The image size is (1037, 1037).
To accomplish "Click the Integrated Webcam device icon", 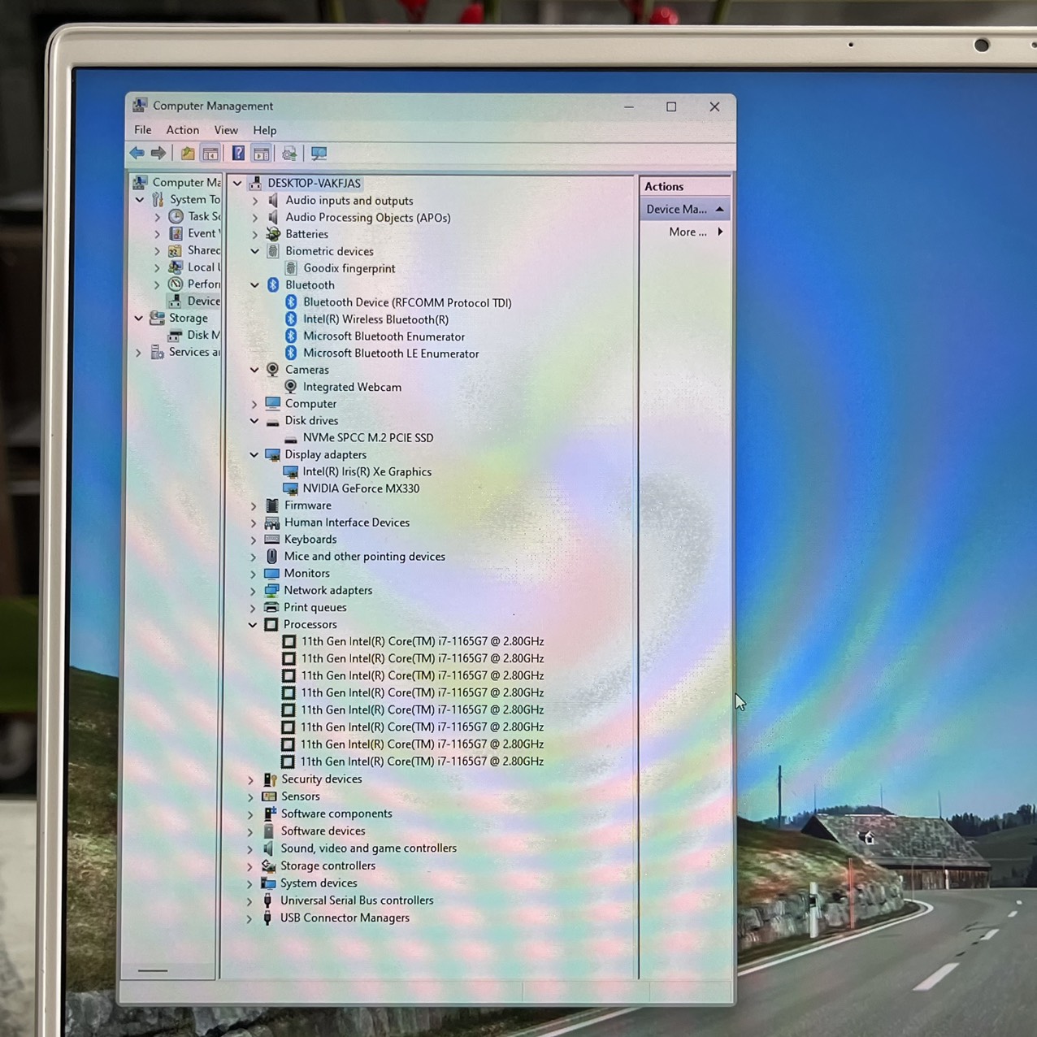I will point(291,387).
